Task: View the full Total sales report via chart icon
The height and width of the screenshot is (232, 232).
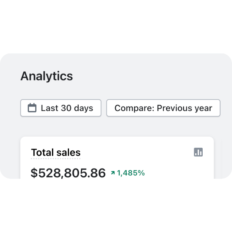Action: (x=198, y=152)
